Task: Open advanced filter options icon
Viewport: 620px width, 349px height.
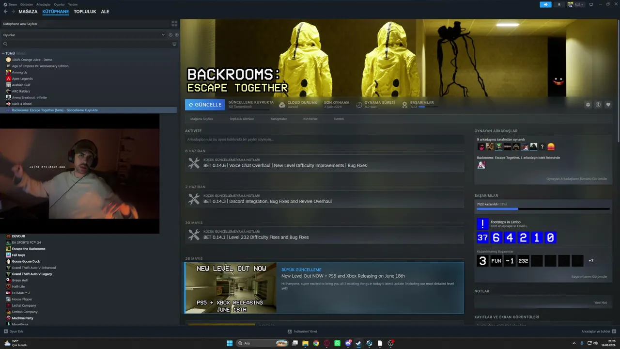Action: pos(174,44)
